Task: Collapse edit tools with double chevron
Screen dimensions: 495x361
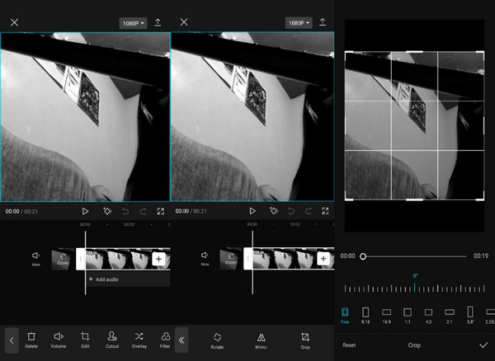Action: (x=181, y=340)
